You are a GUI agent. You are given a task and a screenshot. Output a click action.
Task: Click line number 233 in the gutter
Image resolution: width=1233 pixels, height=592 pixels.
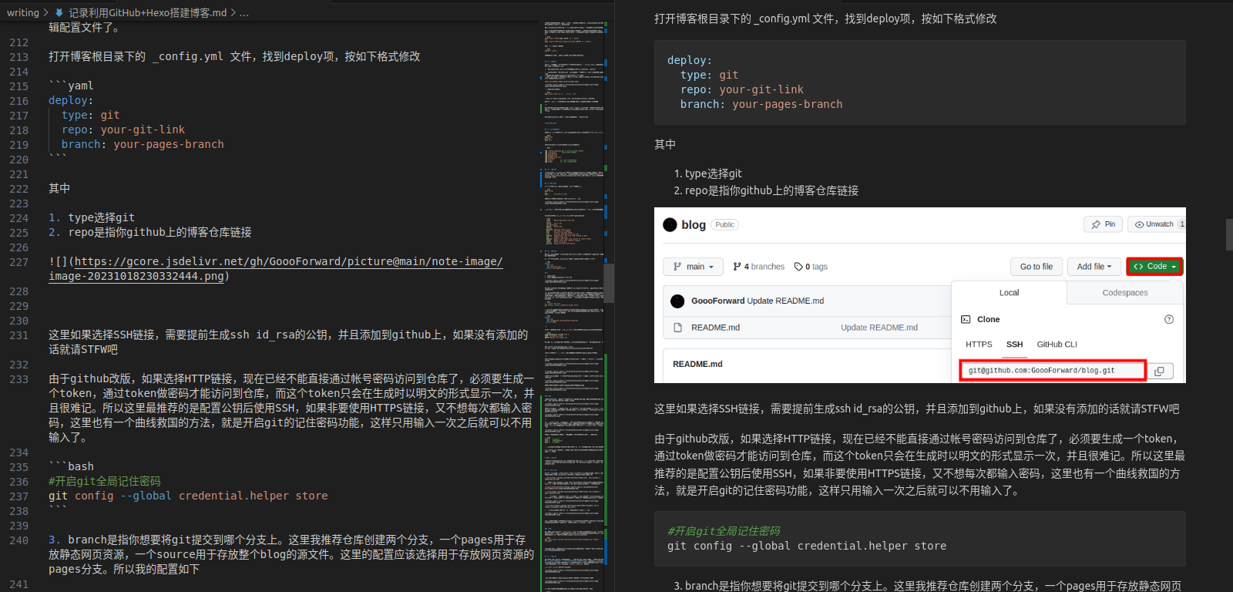pos(19,379)
